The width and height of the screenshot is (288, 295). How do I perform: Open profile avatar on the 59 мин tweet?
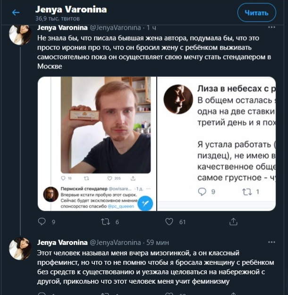pos(20,249)
